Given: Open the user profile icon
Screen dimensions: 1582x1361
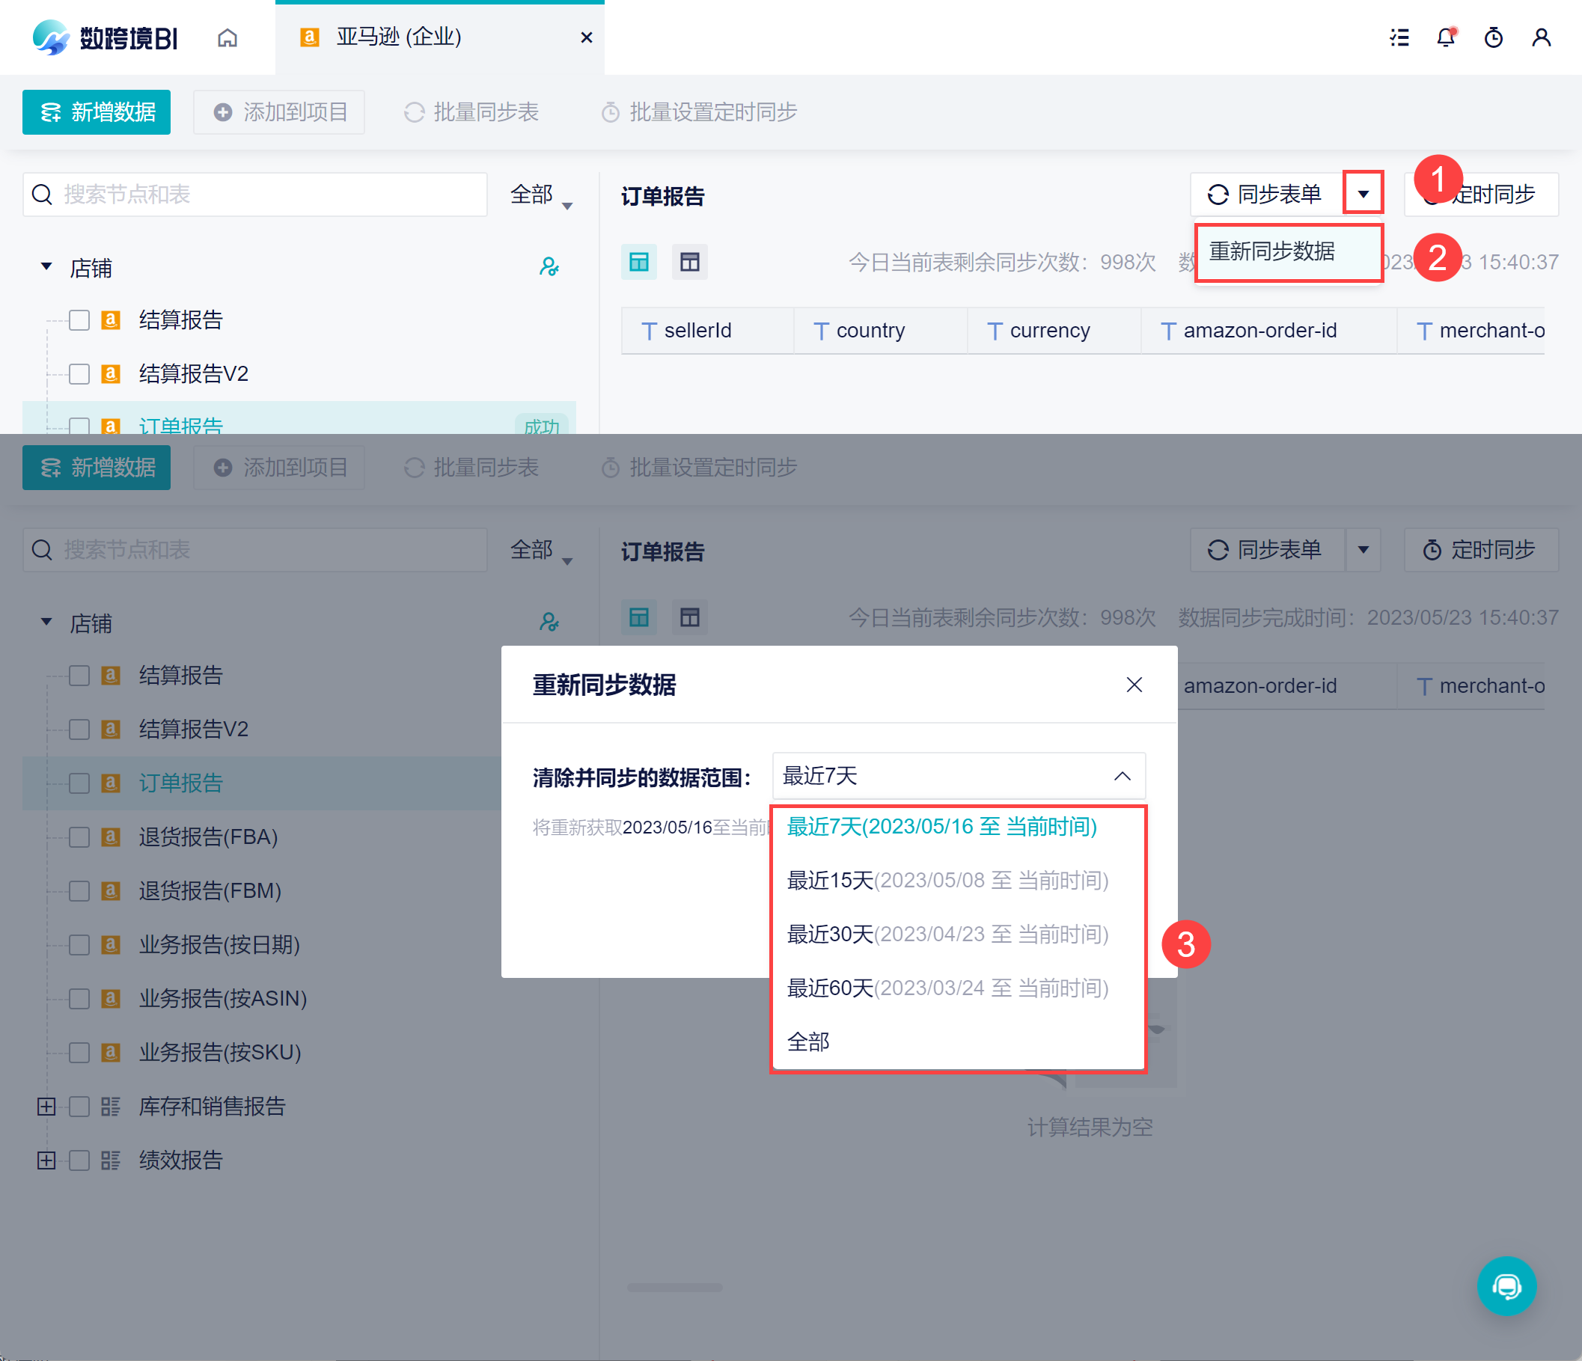Looking at the screenshot, I should (1541, 37).
